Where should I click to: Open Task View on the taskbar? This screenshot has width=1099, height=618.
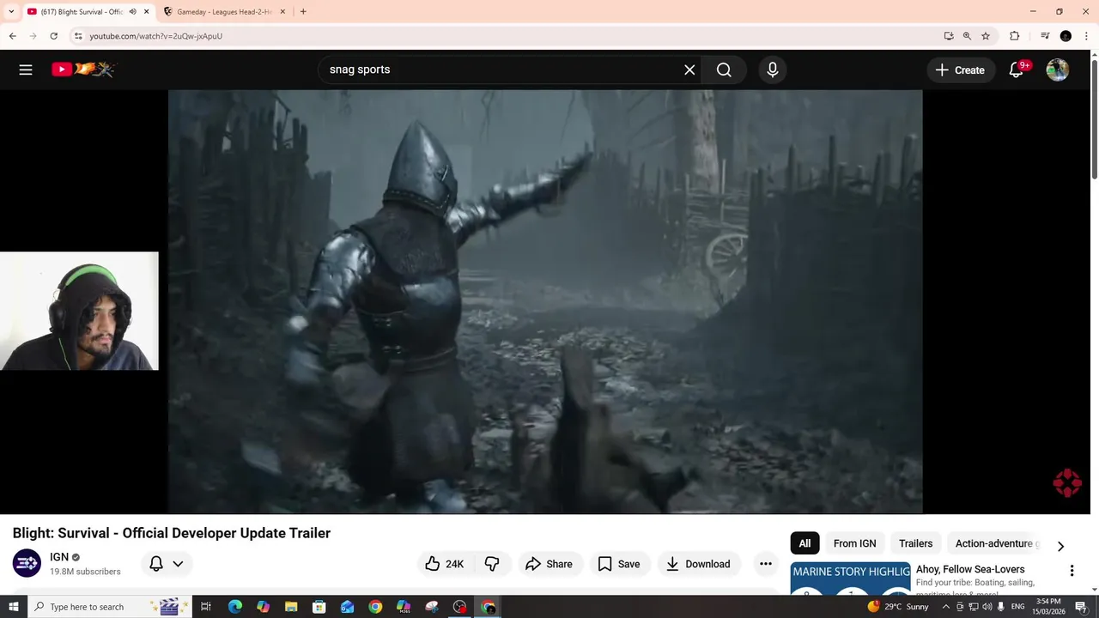pyautogui.click(x=206, y=607)
